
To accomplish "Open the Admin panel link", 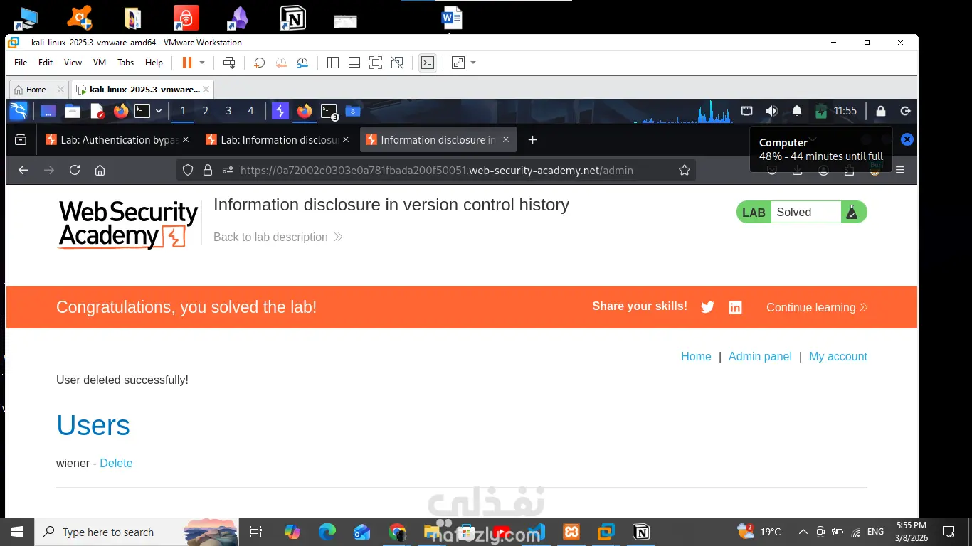I will click(760, 357).
